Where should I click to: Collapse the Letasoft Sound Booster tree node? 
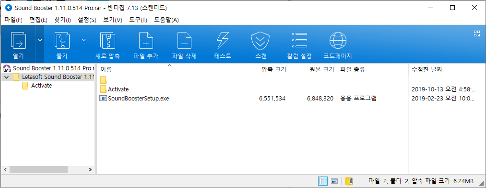tap(7, 77)
